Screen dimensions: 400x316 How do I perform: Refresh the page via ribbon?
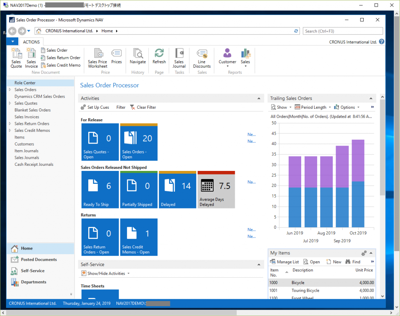pyautogui.click(x=159, y=56)
